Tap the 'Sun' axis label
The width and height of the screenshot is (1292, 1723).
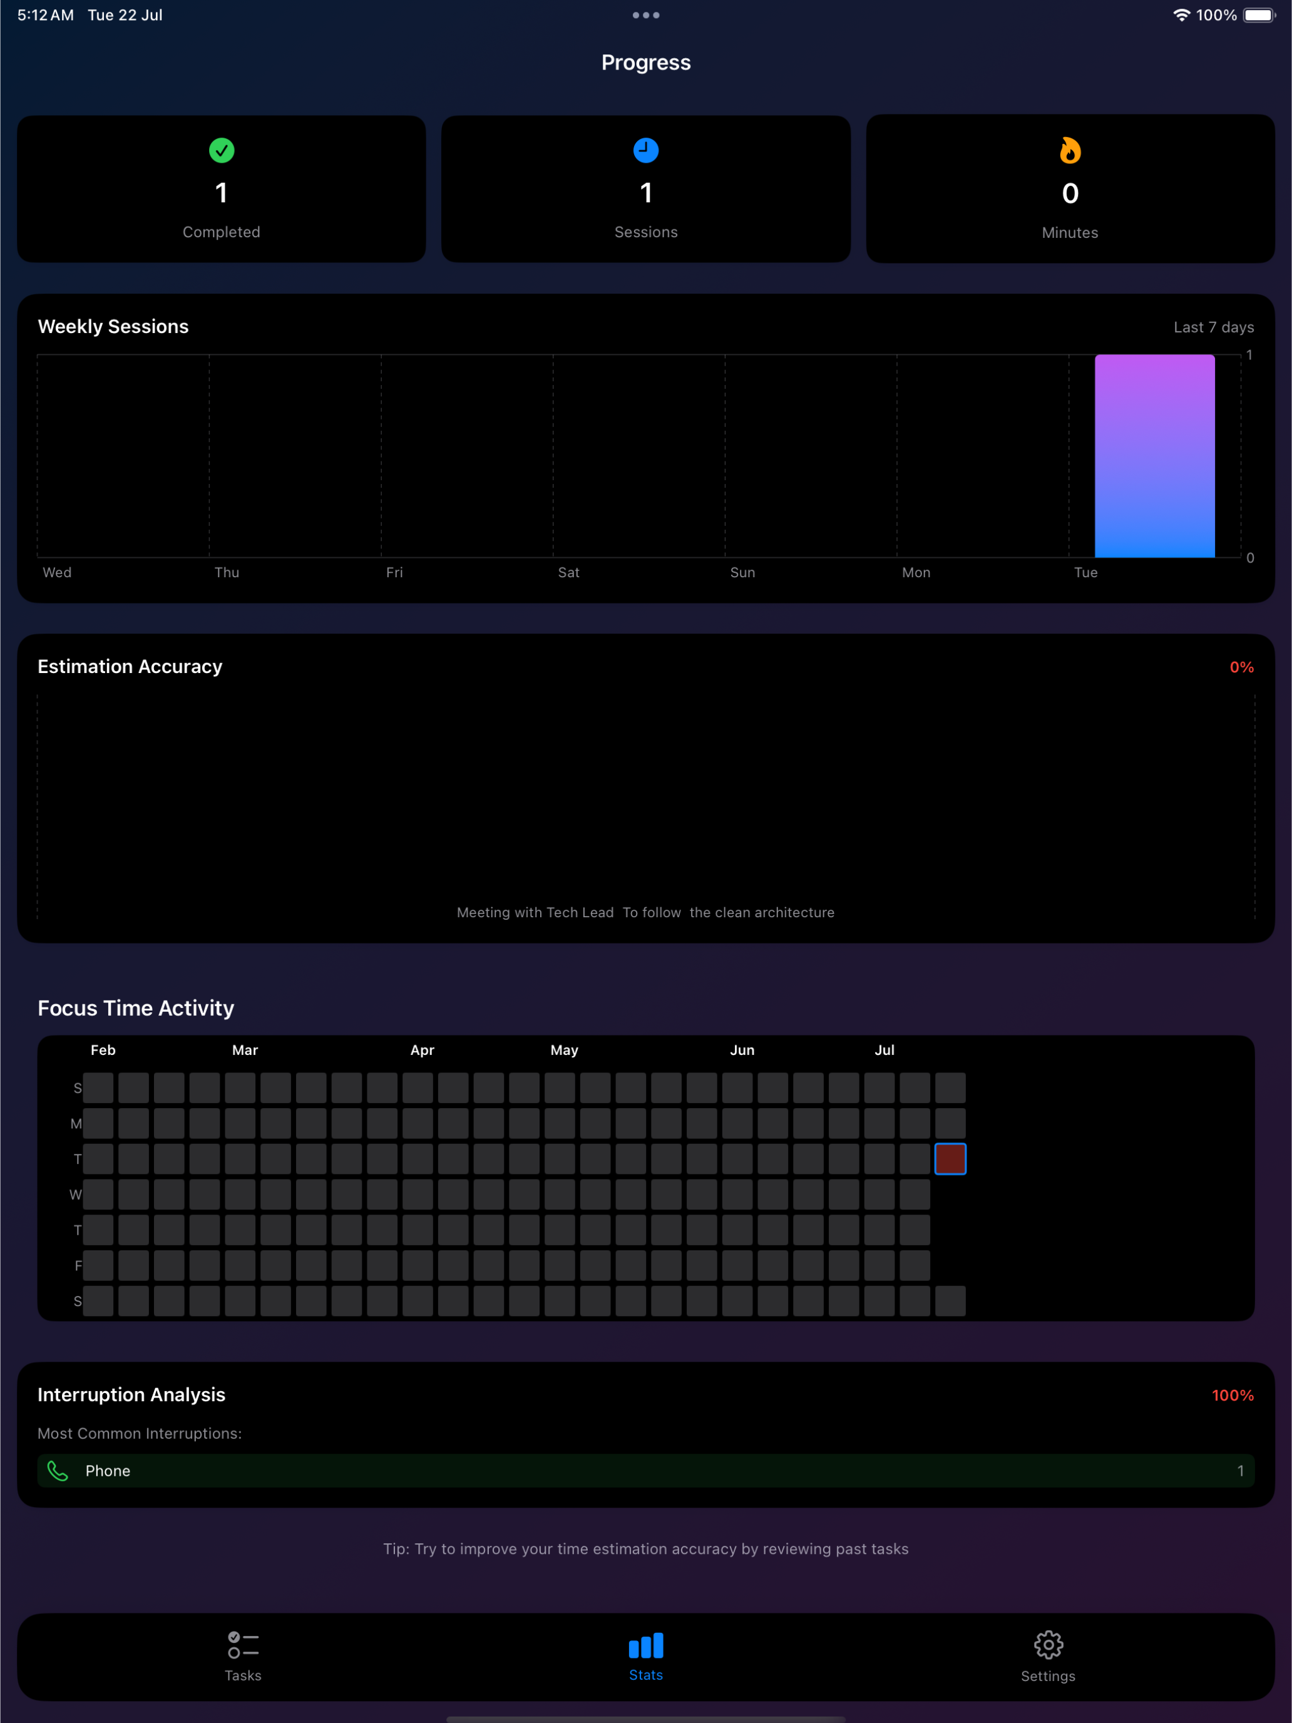[x=742, y=572]
